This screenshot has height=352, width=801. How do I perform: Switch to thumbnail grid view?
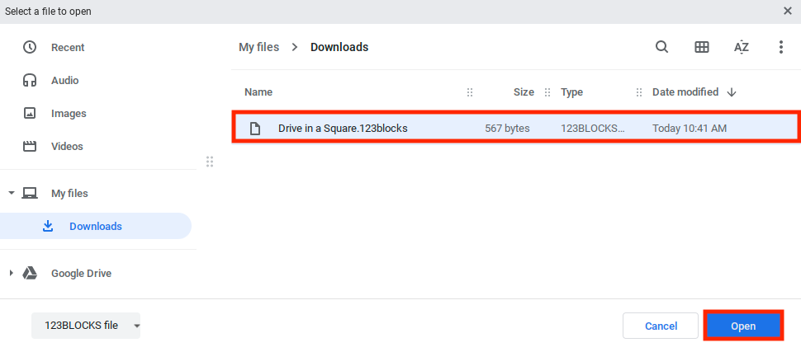click(702, 47)
